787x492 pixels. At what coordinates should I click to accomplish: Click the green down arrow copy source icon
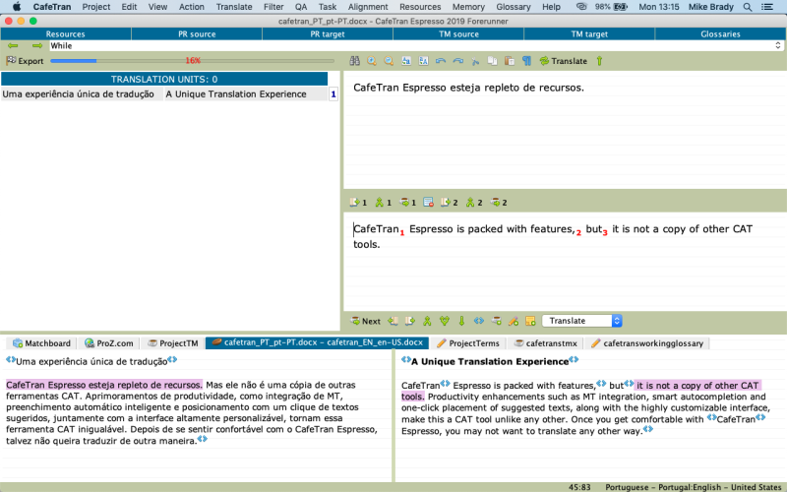(461, 321)
